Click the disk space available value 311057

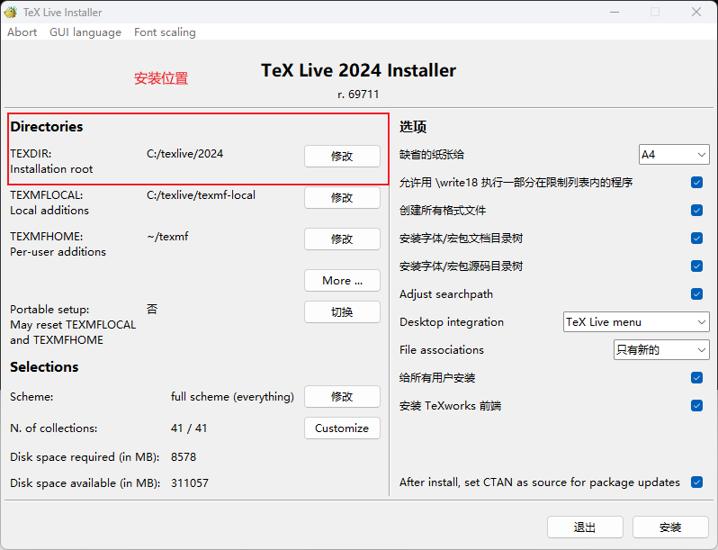click(190, 483)
